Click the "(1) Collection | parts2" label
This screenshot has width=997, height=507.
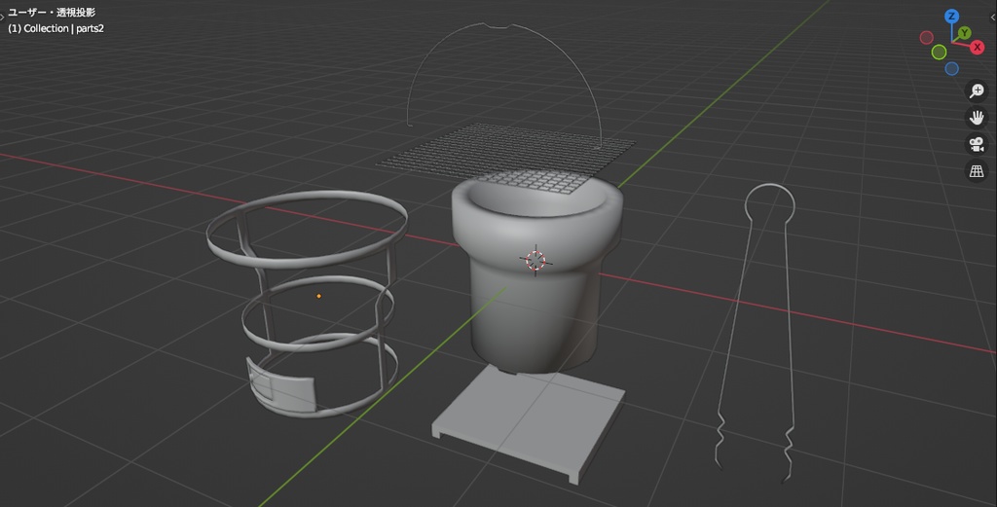pos(55,28)
